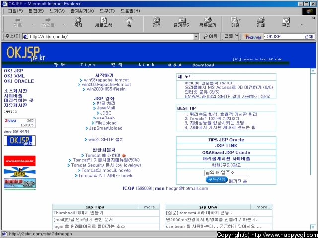Open [oracle] 10개씩 가져오기 tip
The image size is (318, 238).
click(215, 119)
